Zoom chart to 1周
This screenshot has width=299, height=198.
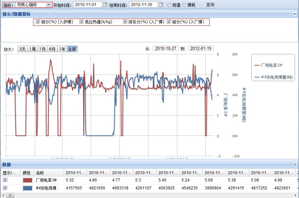tap(32, 49)
